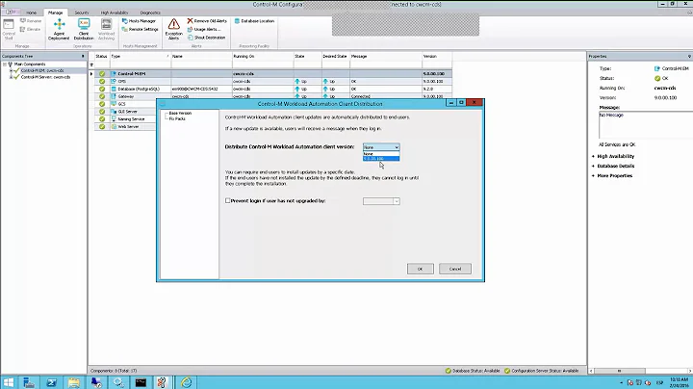Image resolution: width=693 pixels, height=389 pixels.
Task: Expand the Control-M Server tree node
Action: [x=11, y=77]
